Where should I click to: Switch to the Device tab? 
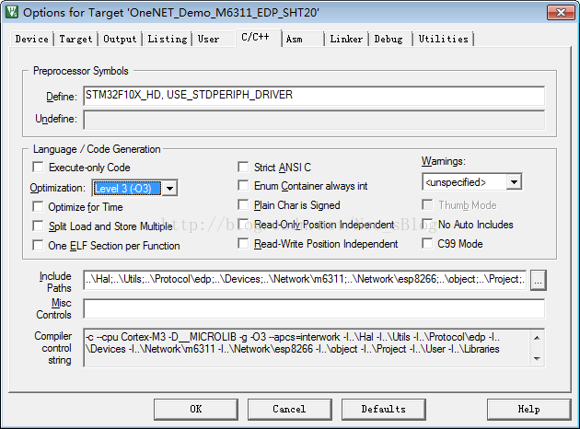(32, 39)
